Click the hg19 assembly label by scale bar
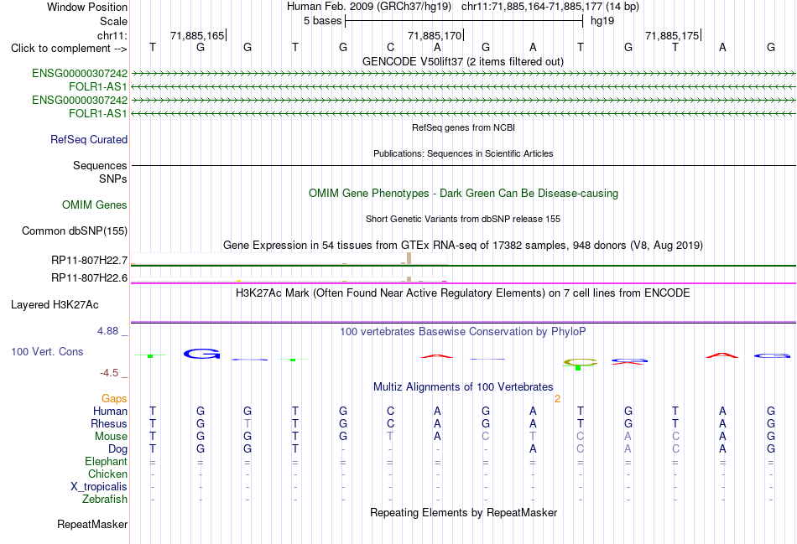This screenshot has width=797, height=544. (x=602, y=21)
